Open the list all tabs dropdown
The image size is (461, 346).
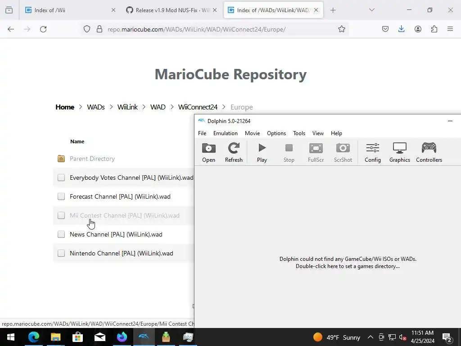pyautogui.click(x=371, y=10)
